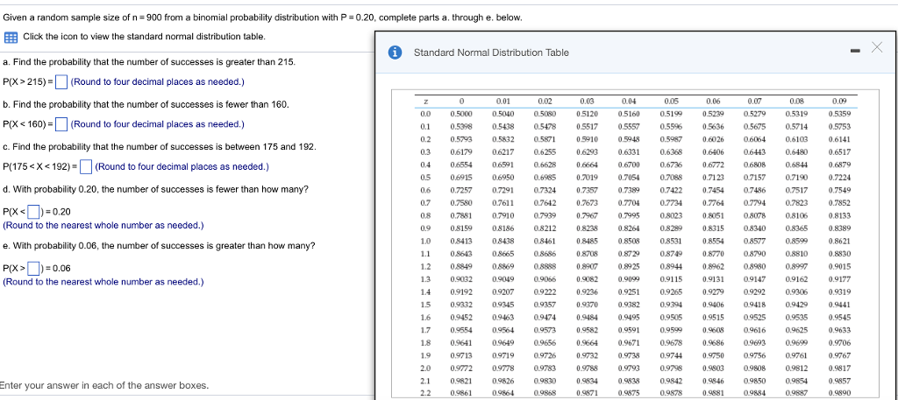
Task: Click table value 0.6915
Action: tap(460, 178)
